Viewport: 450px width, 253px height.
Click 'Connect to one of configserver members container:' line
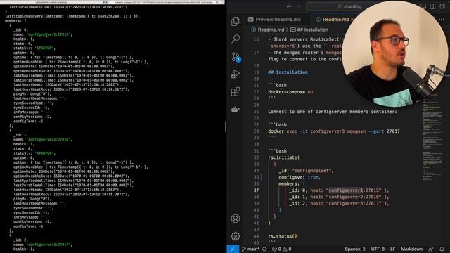(x=333, y=112)
